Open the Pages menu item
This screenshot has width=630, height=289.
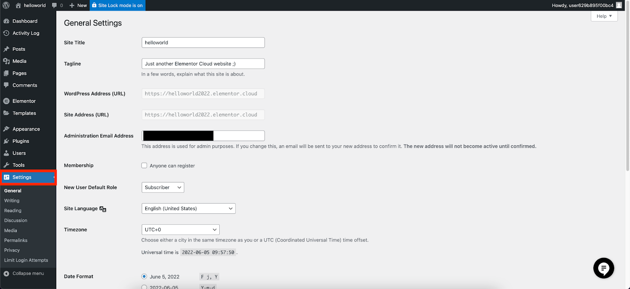coord(28,73)
